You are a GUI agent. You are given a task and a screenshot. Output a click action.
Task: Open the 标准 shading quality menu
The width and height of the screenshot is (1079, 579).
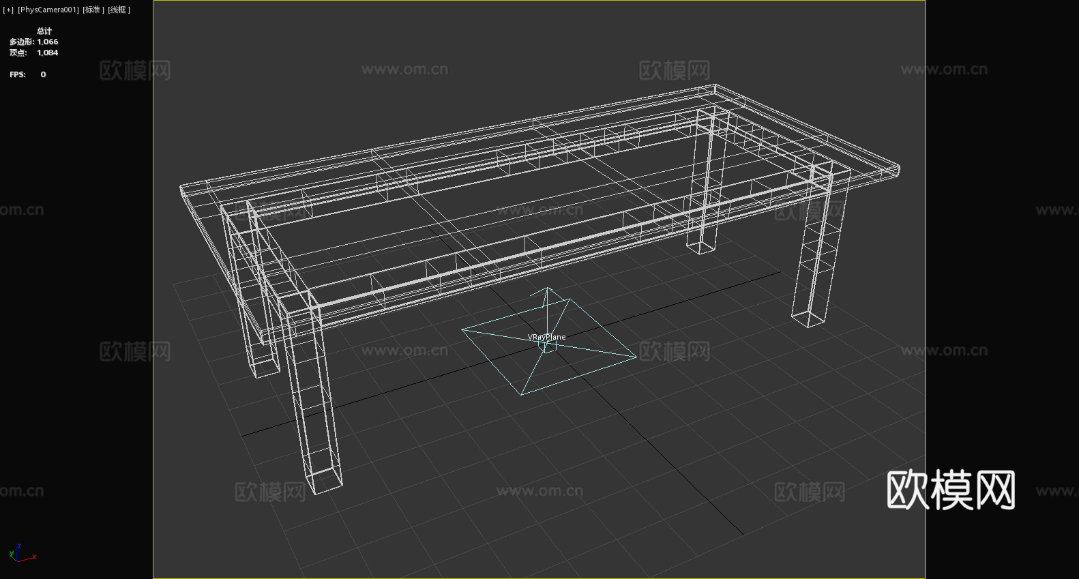click(x=94, y=10)
